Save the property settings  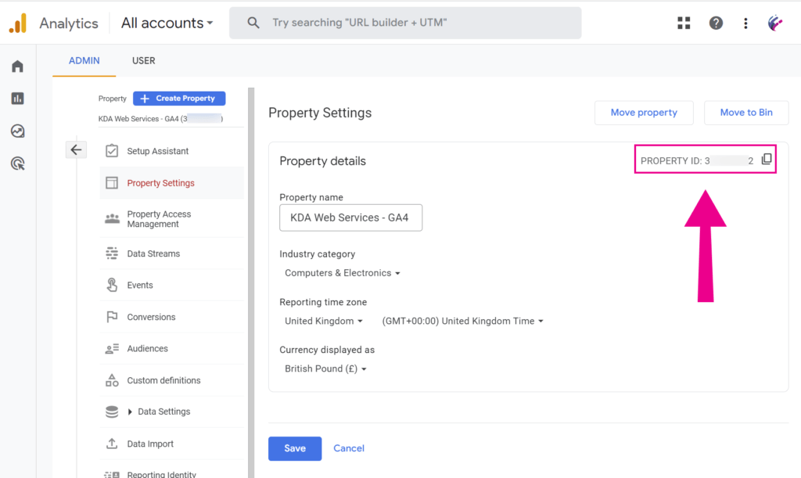pyautogui.click(x=295, y=448)
